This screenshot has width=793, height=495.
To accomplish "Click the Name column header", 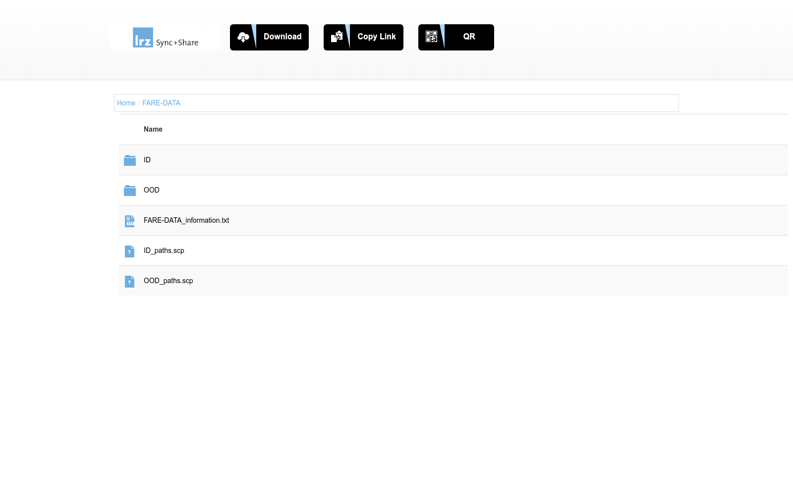I will 153,129.
